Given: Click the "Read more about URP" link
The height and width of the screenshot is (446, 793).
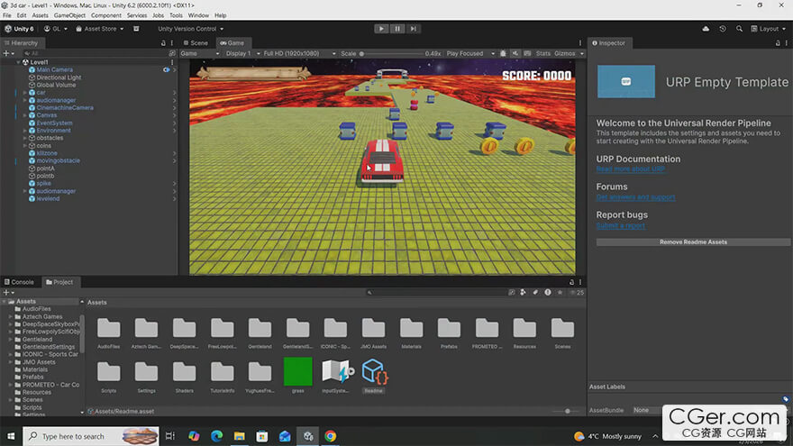Looking at the screenshot, I should (631, 169).
